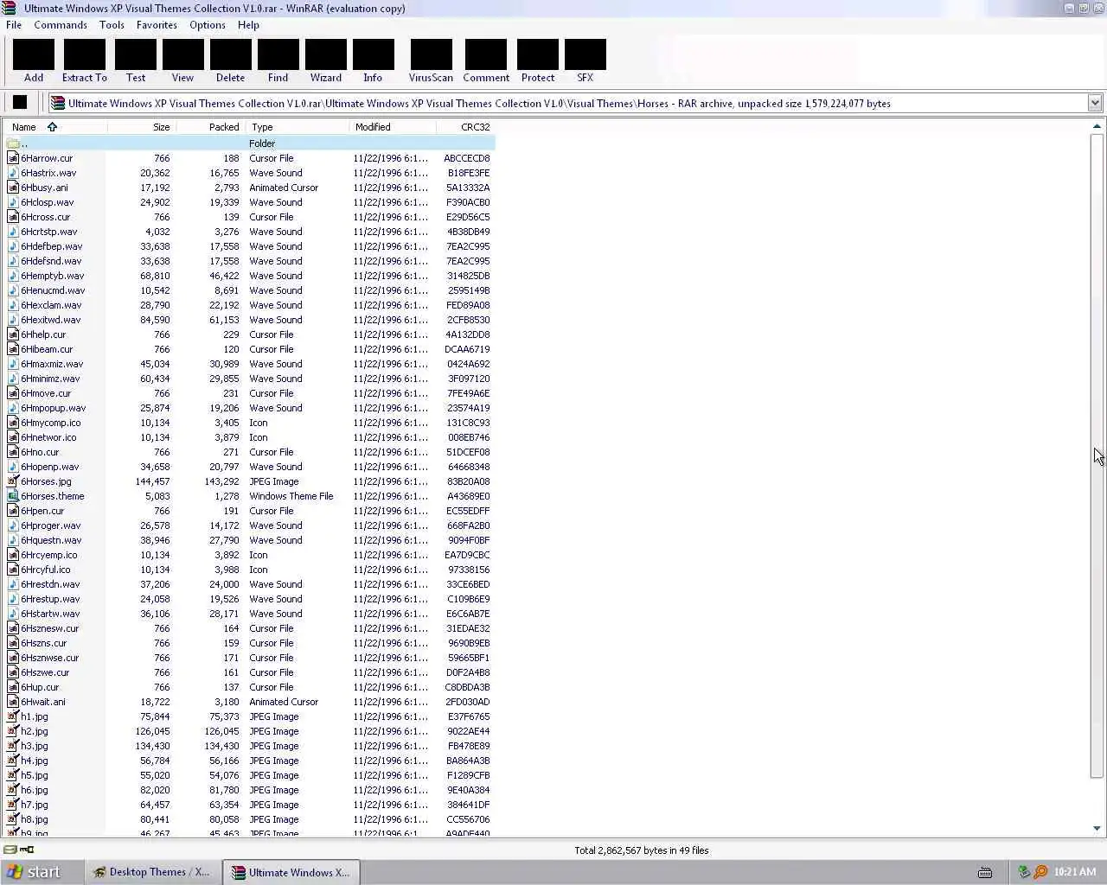
Task: Select 6Hbusy.ani animated cursor icon
Action: 13,188
